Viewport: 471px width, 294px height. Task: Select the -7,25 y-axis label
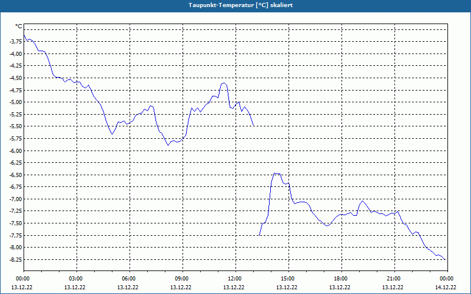(16, 211)
